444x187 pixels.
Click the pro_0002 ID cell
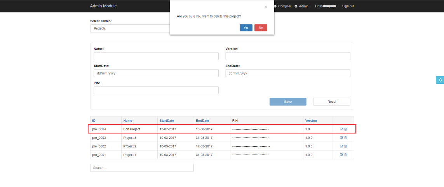click(106, 146)
